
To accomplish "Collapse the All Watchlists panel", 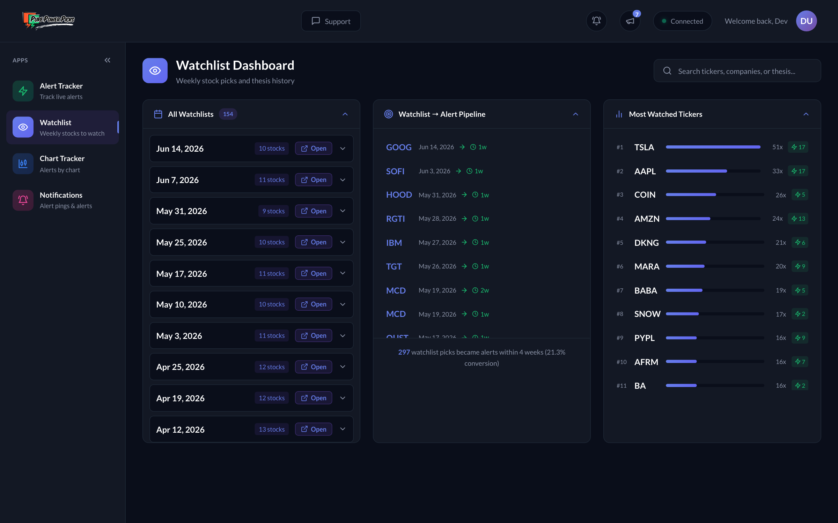I will pos(345,114).
